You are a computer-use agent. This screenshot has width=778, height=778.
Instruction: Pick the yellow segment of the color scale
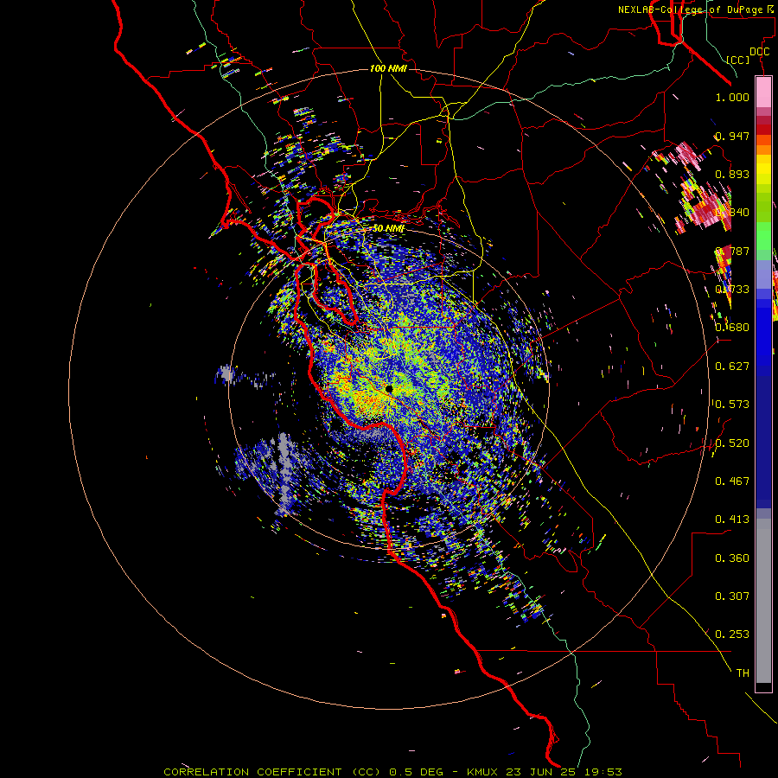coord(763,169)
